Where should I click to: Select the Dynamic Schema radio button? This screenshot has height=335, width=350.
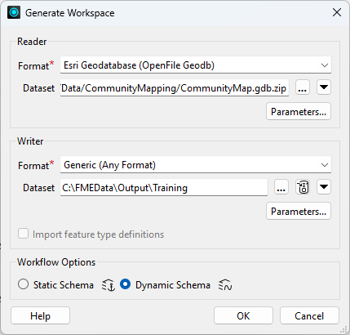coord(125,284)
